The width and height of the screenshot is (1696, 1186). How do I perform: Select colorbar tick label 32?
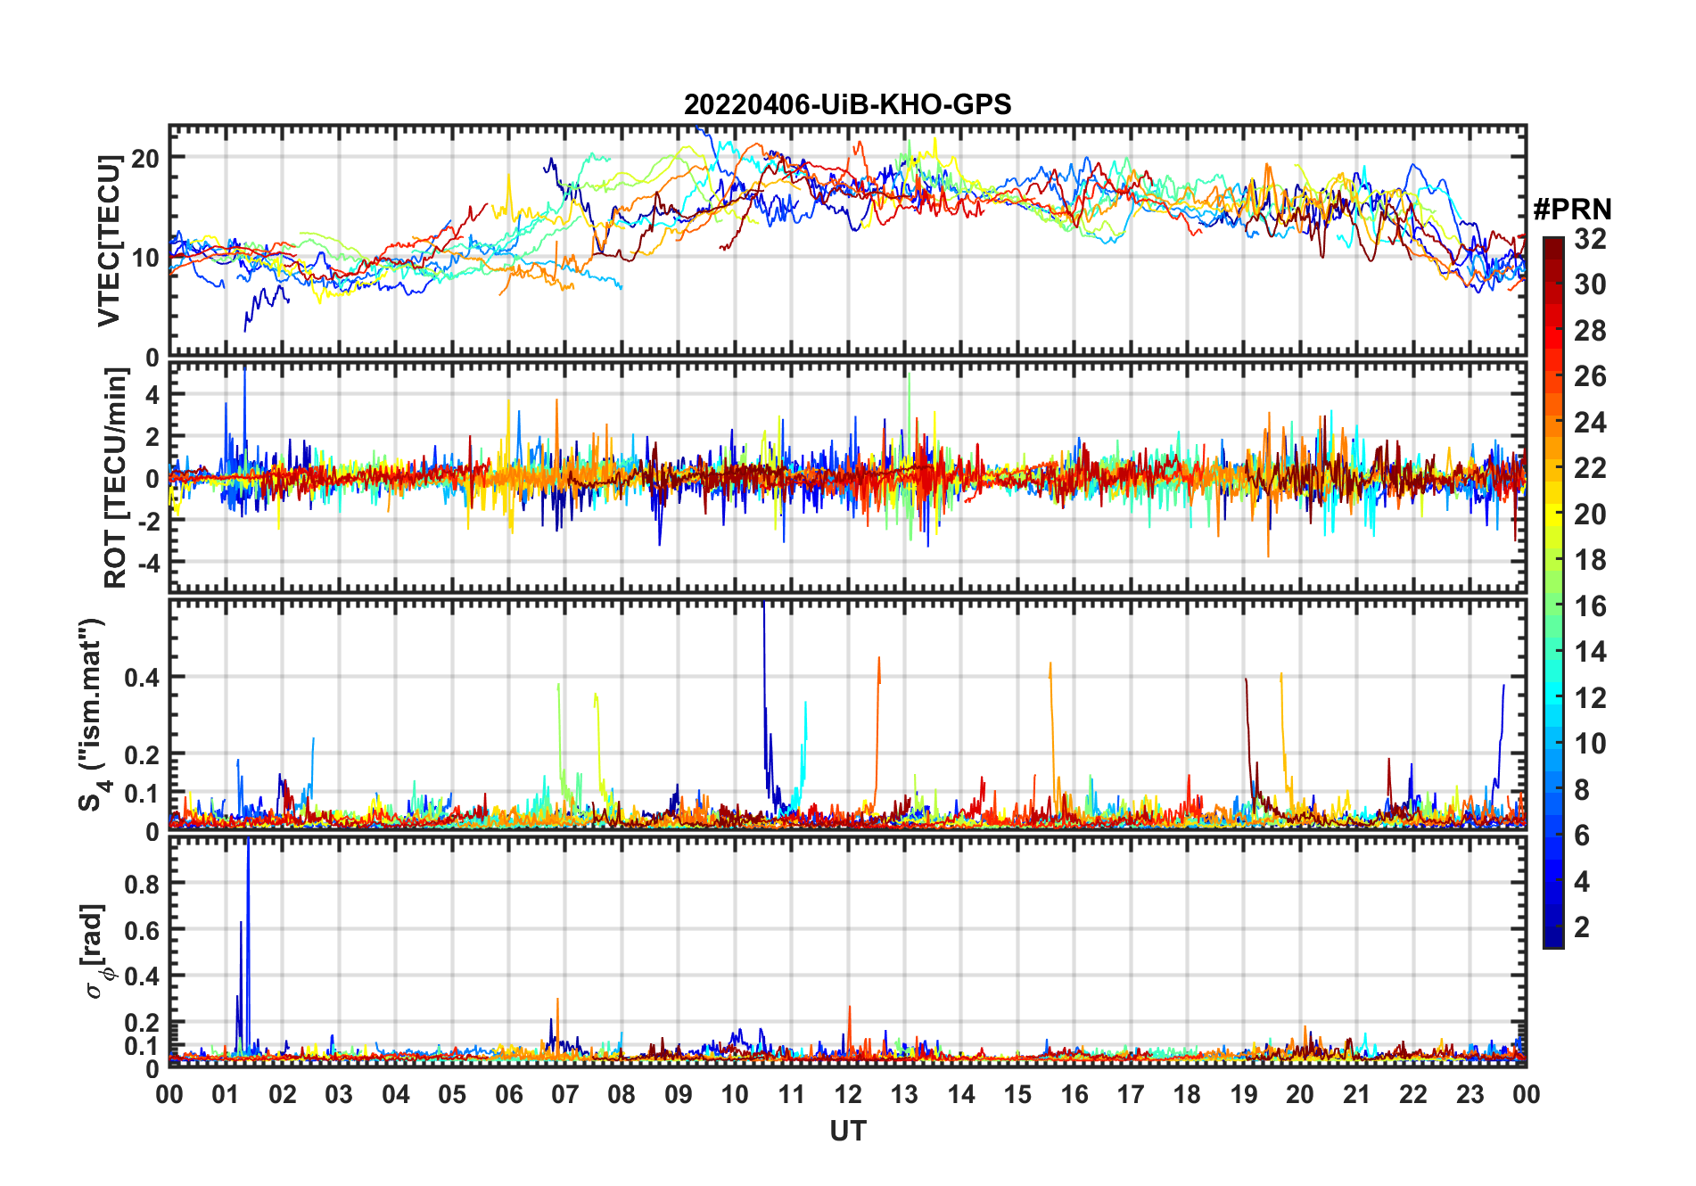click(1590, 238)
